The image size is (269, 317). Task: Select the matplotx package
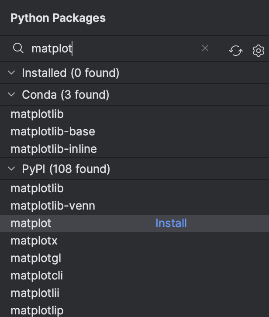click(x=34, y=241)
